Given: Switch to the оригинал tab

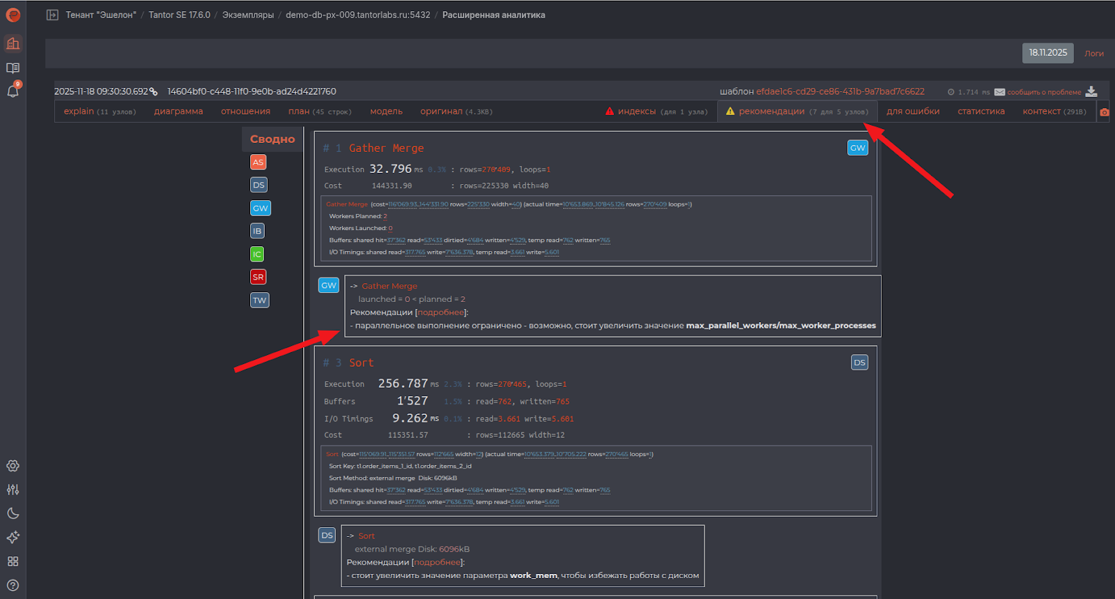Looking at the screenshot, I should pos(456,112).
